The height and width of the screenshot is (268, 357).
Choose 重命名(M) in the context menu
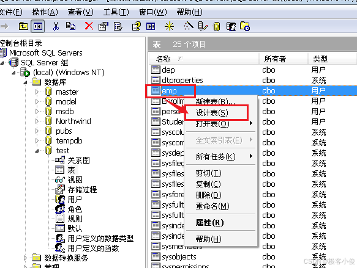point(221,206)
